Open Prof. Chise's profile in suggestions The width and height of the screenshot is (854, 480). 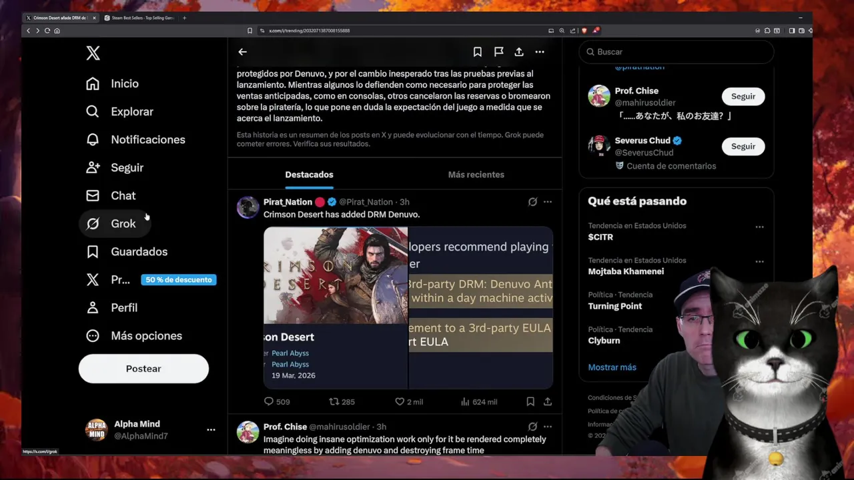coord(636,91)
